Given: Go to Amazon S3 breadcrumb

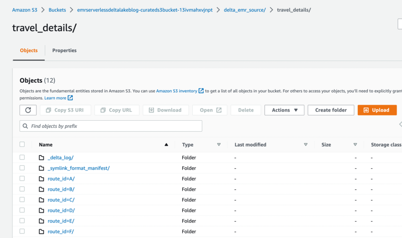Looking at the screenshot, I should 25,10.
